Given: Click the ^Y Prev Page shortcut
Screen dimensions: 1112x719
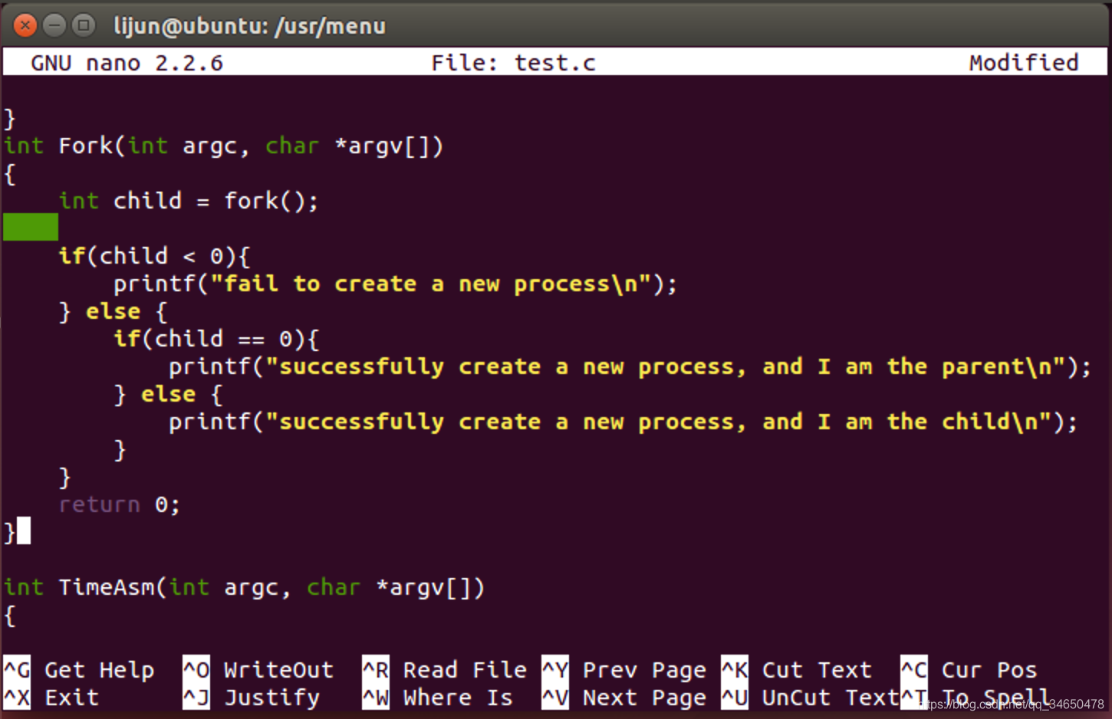Looking at the screenshot, I should 624,670.
